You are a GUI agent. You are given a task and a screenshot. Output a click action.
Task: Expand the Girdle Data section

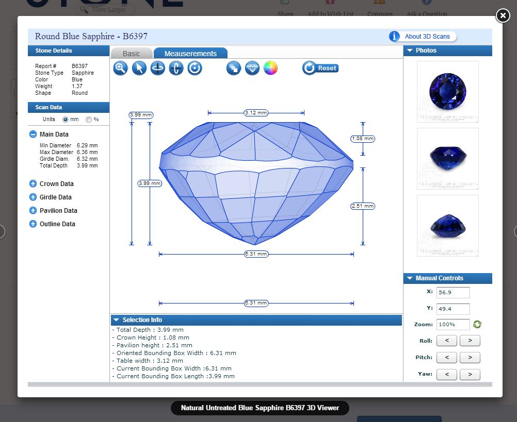tap(33, 197)
